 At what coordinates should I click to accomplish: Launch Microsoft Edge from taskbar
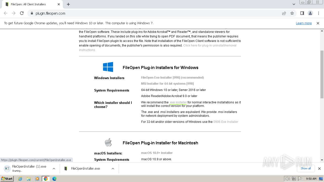(54, 179)
